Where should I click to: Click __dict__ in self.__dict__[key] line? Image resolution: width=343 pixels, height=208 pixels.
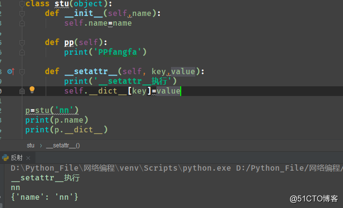pyautogui.click(x=108, y=91)
